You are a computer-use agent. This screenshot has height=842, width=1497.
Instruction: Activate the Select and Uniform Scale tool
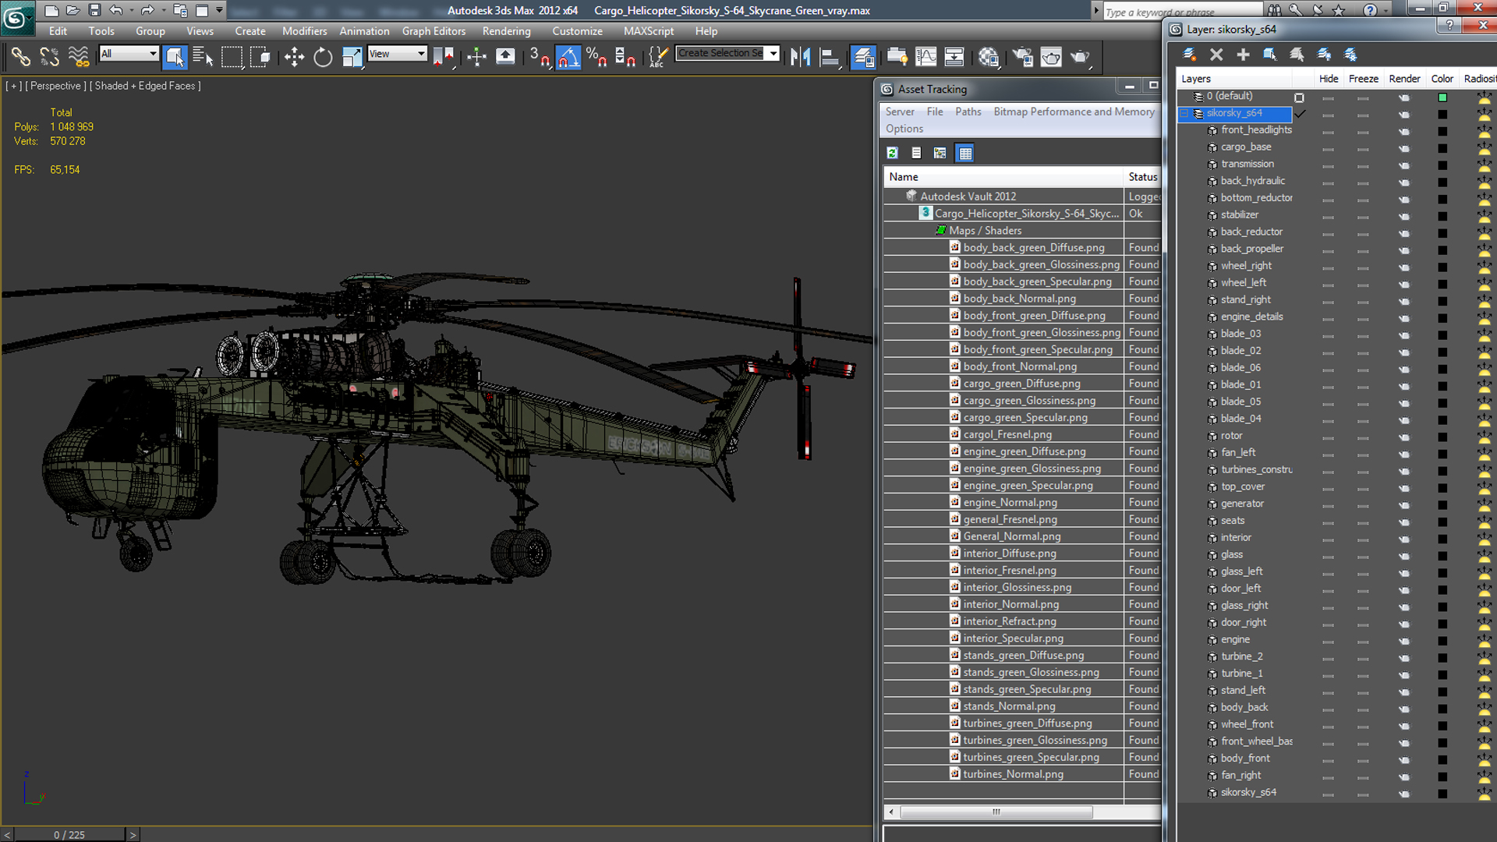pos(352,56)
